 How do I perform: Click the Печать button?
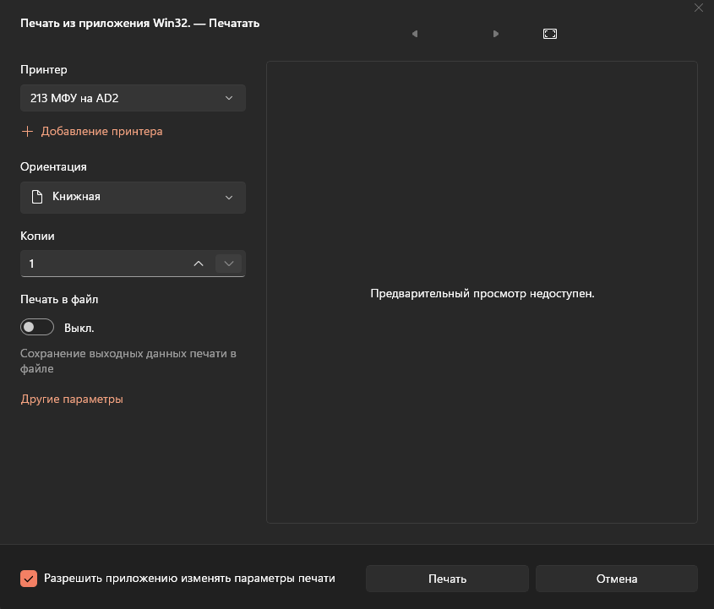pos(447,579)
